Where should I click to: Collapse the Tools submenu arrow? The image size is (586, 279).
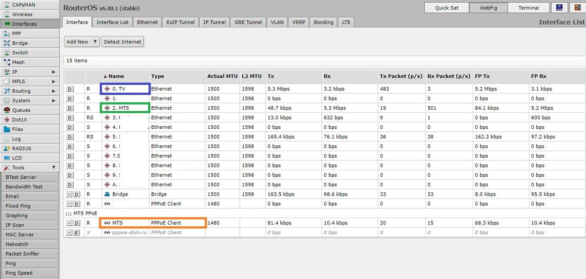[x=53, y=168]
